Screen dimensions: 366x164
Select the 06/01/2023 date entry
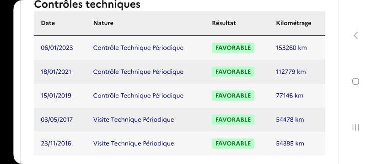click(57, 48)
